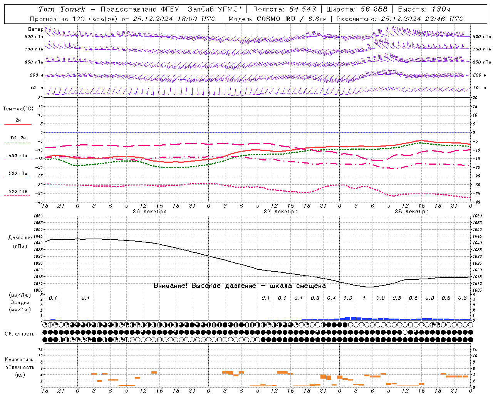
Task: Click the pink dotted line under 500 гПа legend
Action: click(x=17, y=195)
